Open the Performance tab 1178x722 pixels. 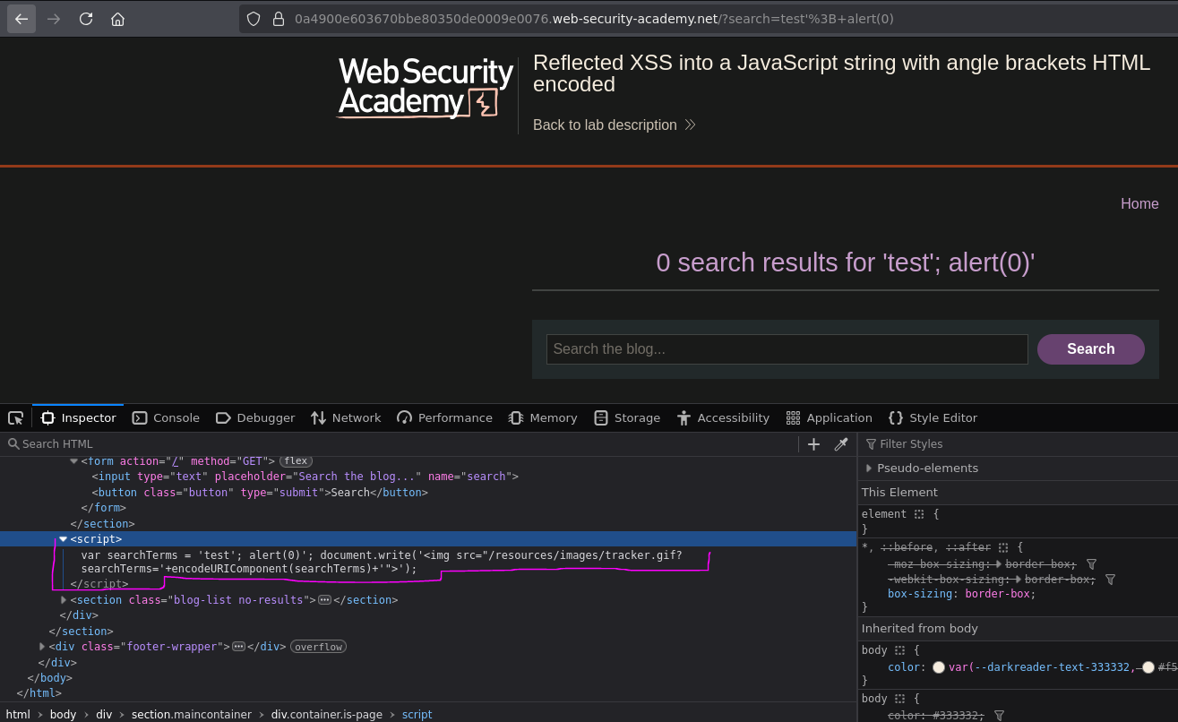444,417
